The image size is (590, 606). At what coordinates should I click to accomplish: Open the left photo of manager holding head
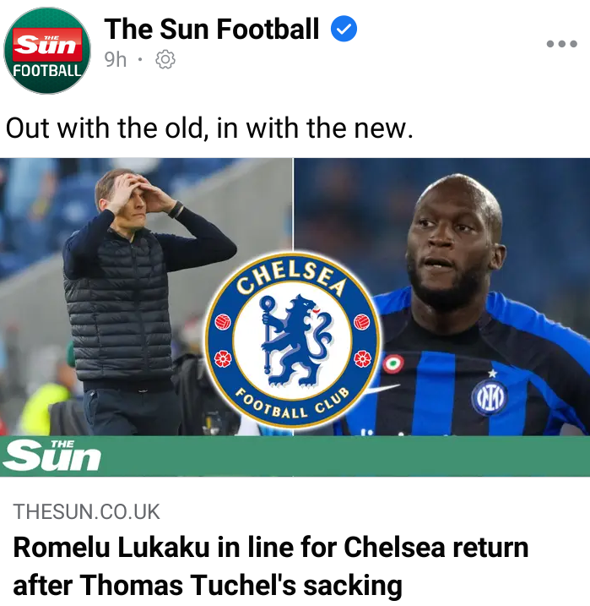[x=146, y=297]
